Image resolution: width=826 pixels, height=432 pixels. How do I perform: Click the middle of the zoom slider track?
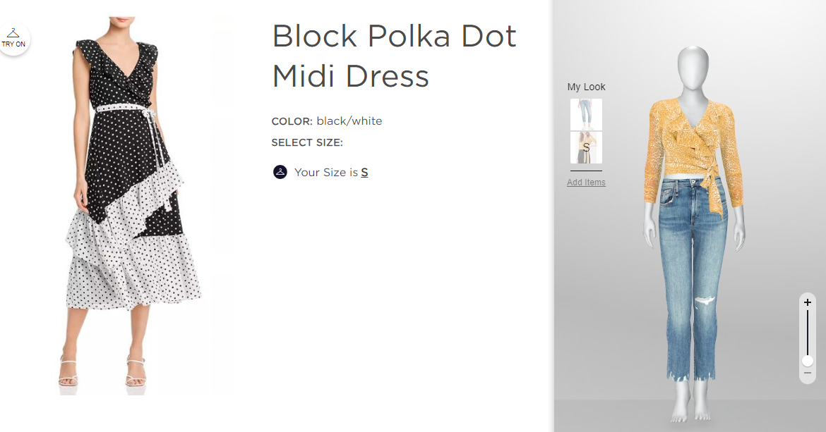coord(807,333)
